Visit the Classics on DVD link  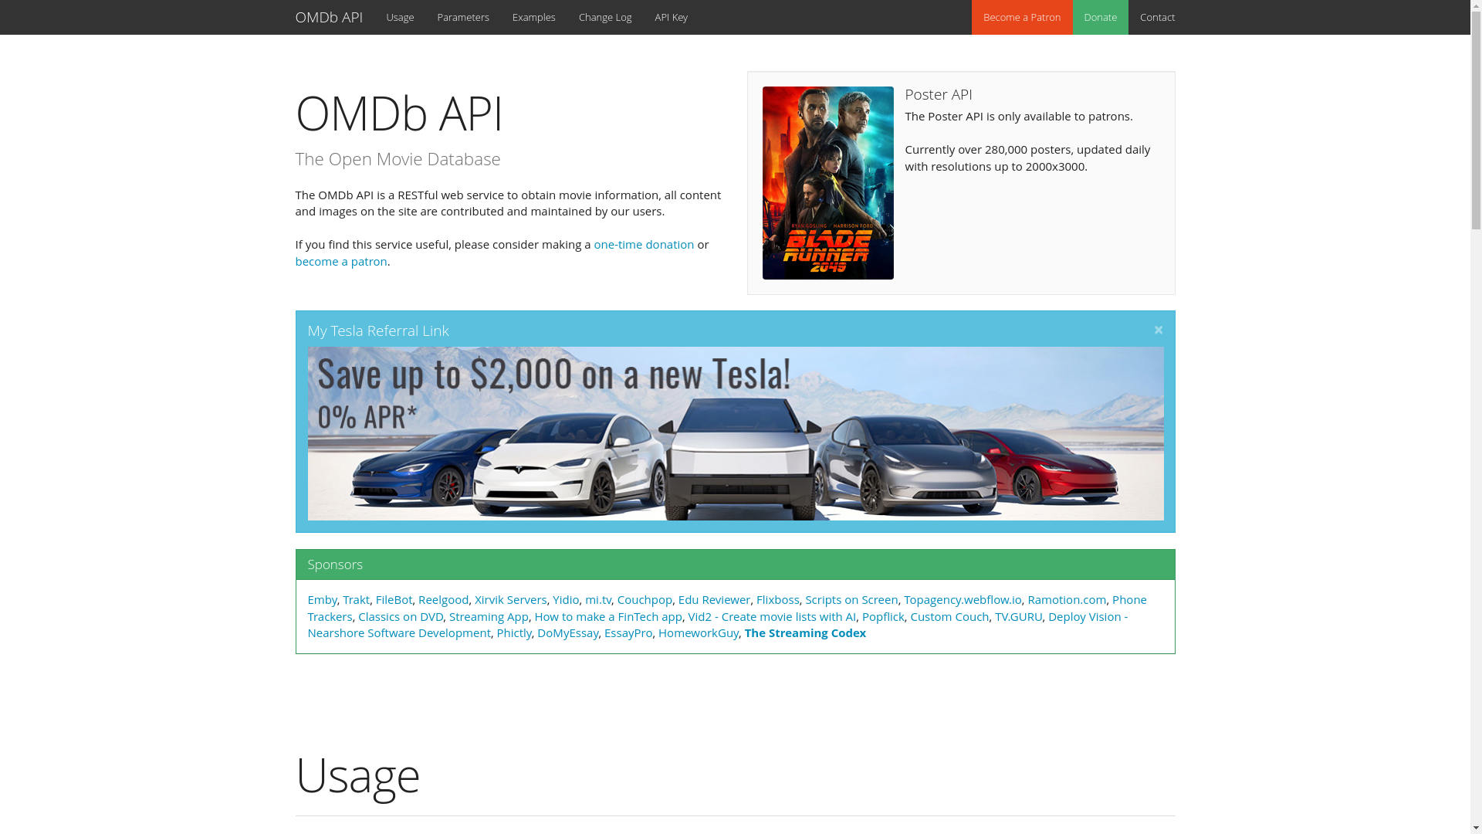(401, 616)
